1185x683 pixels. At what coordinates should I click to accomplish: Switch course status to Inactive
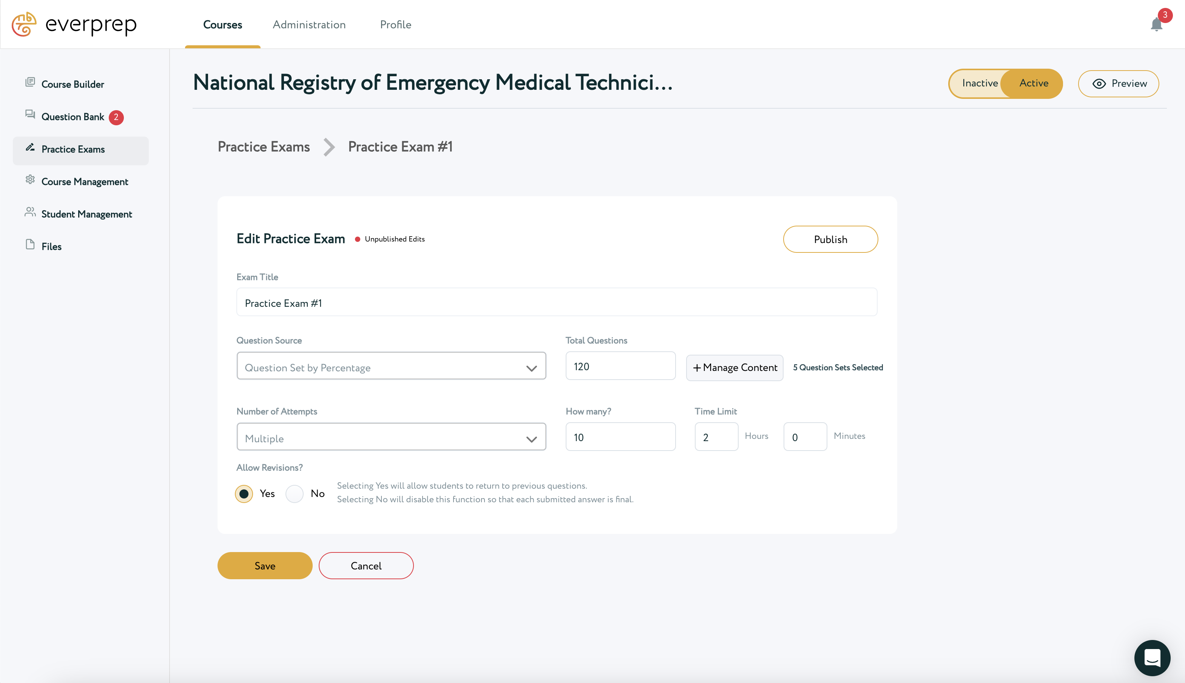tap(980, 83)
